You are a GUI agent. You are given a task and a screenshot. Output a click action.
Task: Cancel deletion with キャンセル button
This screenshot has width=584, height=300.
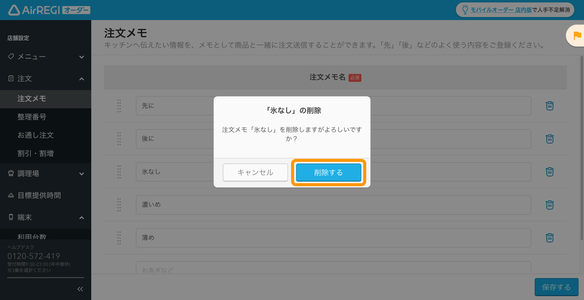tap(255, 173)
